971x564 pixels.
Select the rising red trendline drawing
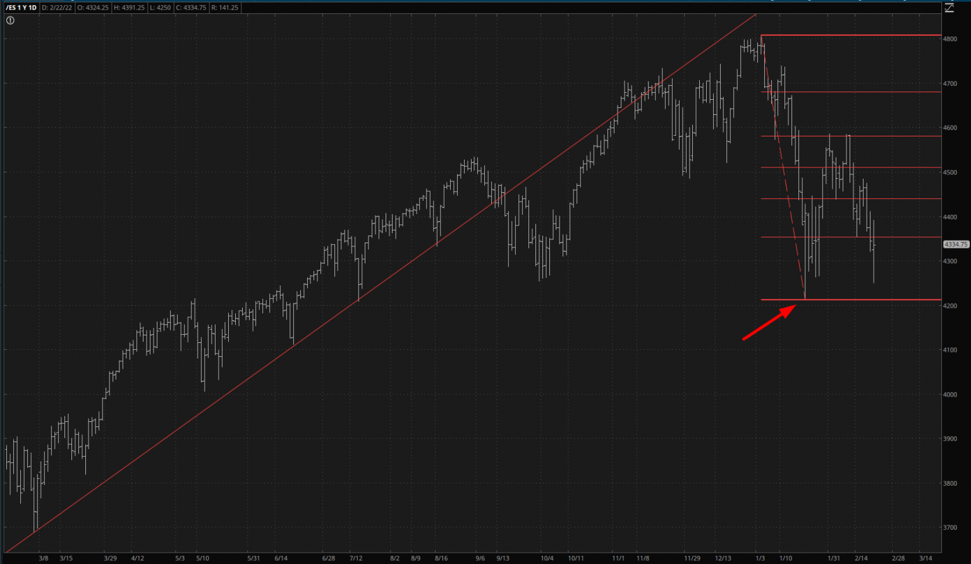[x=379, y=284]
